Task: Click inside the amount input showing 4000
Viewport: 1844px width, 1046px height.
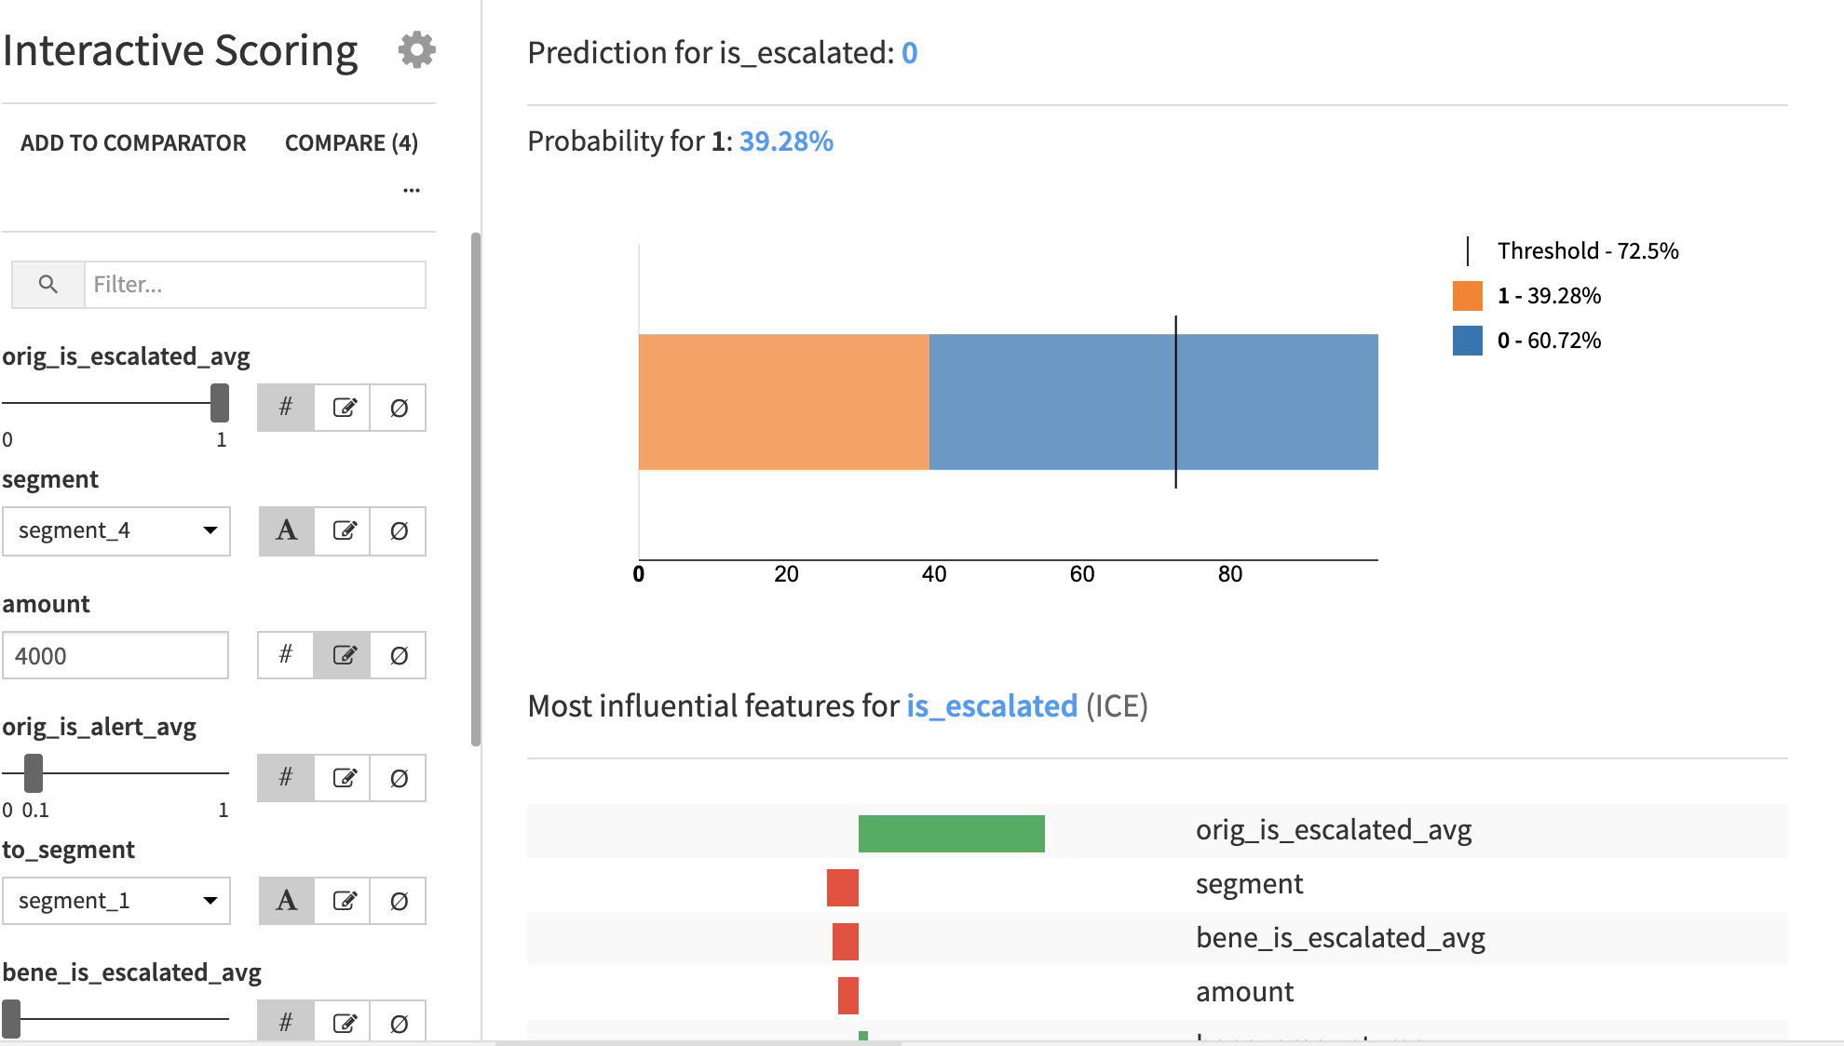Action: [115, 655]
